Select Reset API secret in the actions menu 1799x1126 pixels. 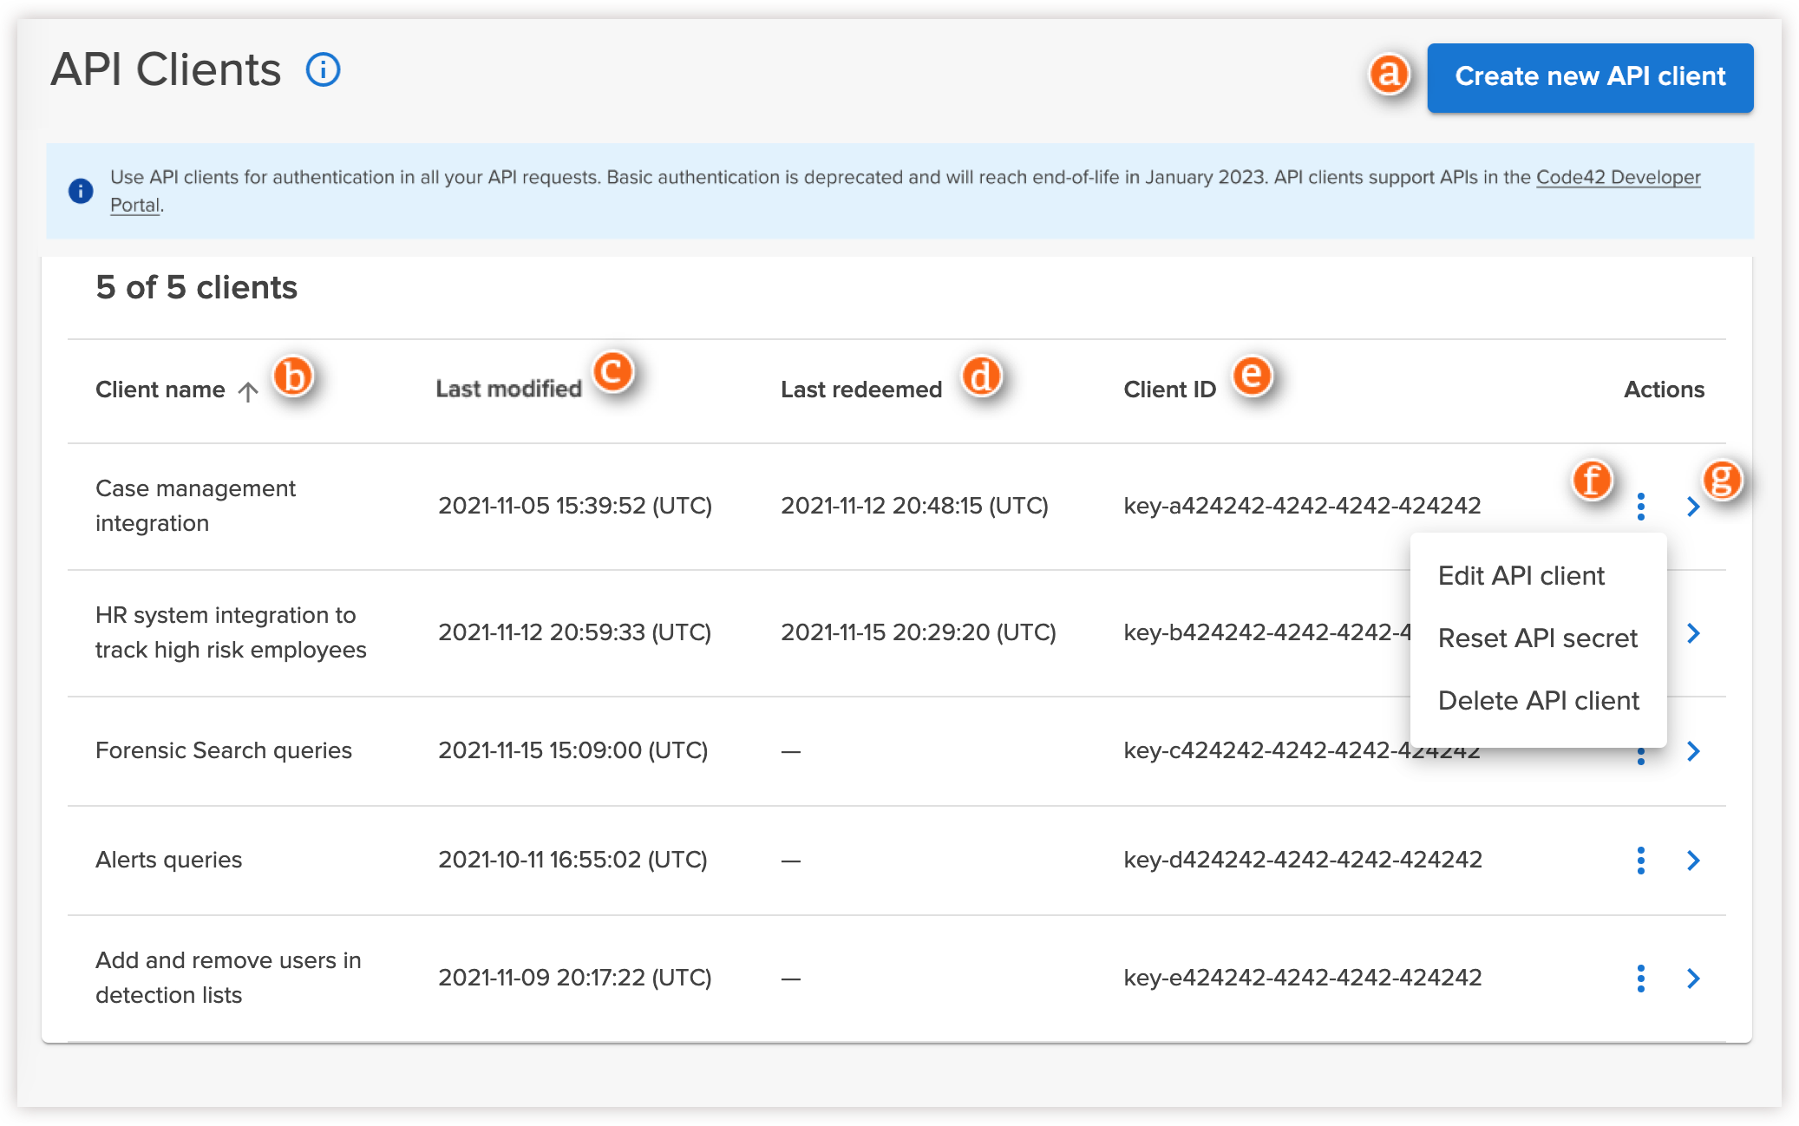click(x=1537, y=638)
